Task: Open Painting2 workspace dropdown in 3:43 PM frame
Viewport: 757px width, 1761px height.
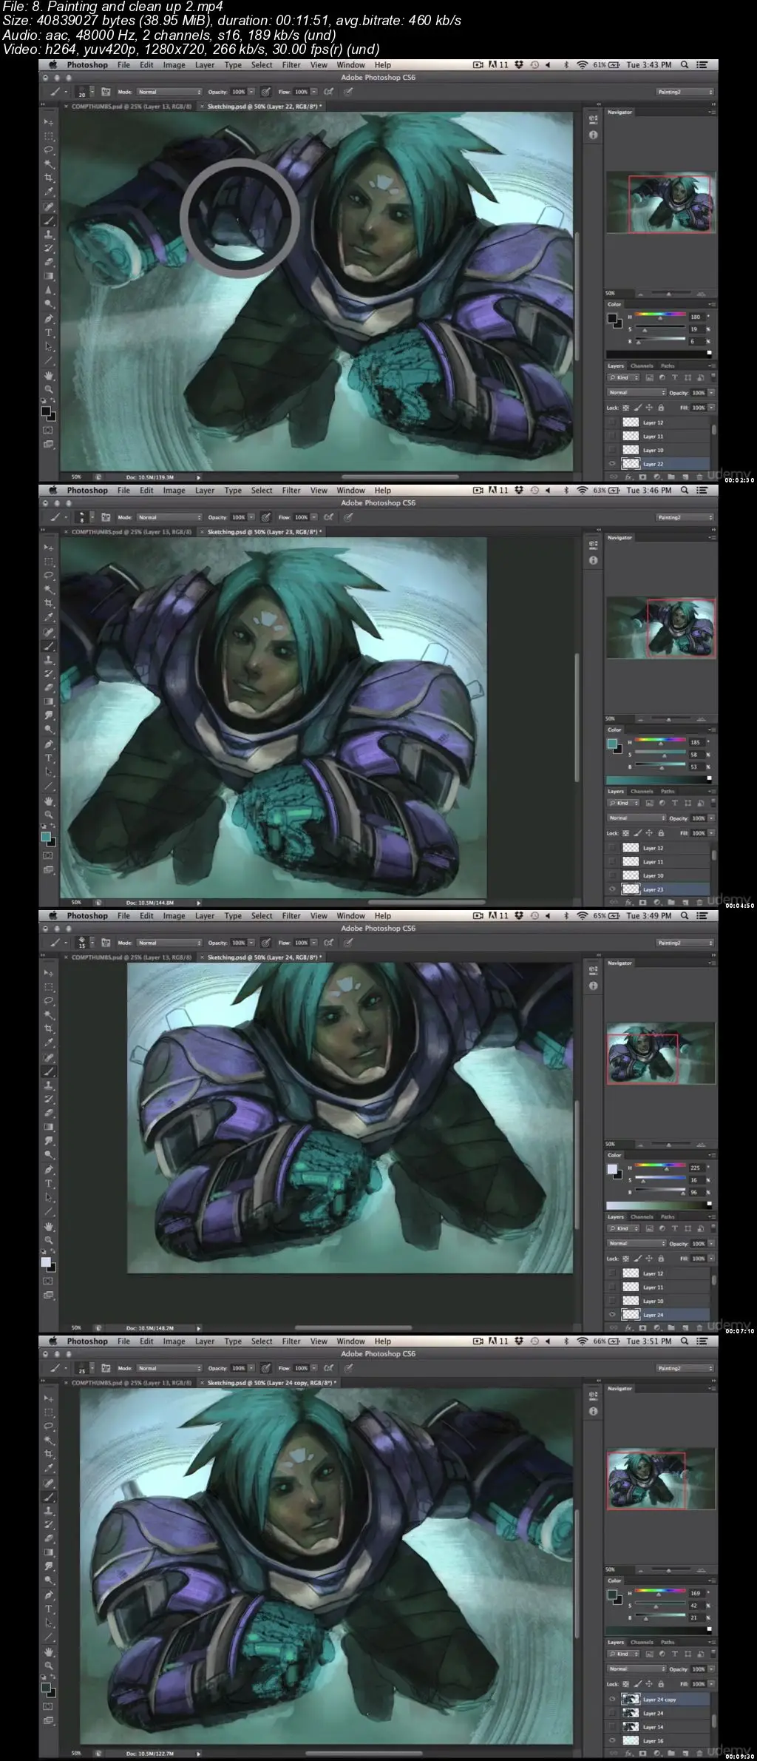Action: point(685,92)
